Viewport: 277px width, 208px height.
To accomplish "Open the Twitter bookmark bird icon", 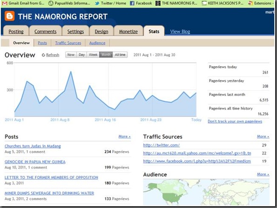I will coord(97,3).
